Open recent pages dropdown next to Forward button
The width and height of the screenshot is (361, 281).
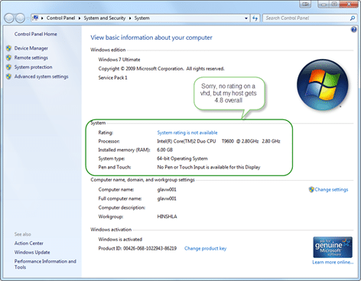tap(28, 18)
